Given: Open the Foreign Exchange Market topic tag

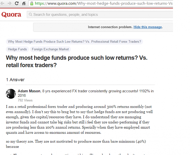Looking at the screenshot, I should click(50, 49).
